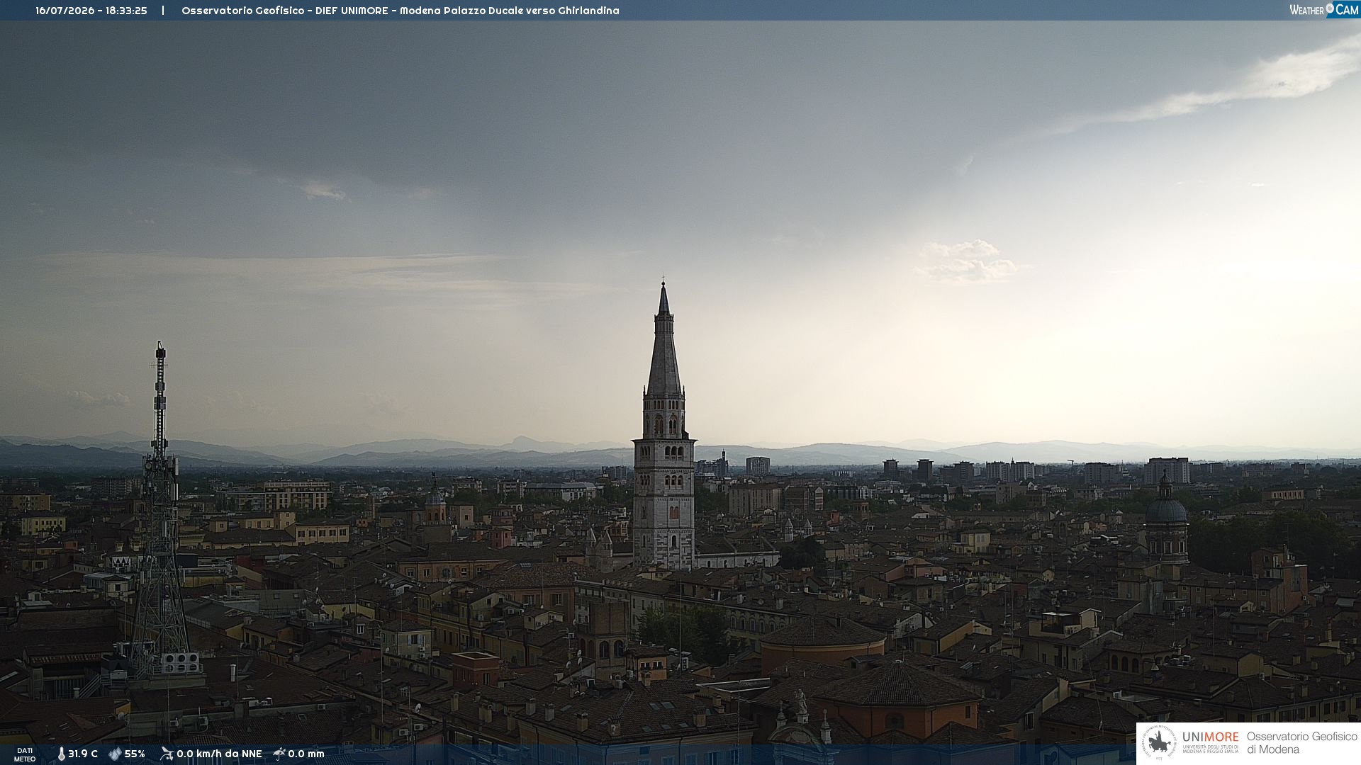Click the UNIMORE university seal logo
The height and width of the screenshot is (765, 1361).
pos(1159,743)
